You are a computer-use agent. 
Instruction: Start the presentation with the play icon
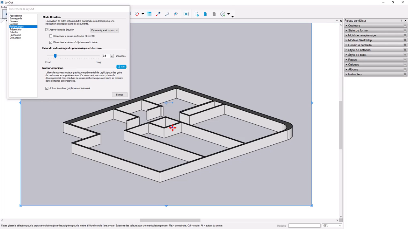[x=186, y=14]
